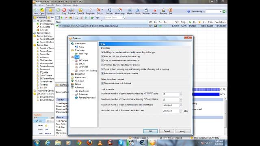Open Internet Explorer from the taskbar

coord(48,142)
